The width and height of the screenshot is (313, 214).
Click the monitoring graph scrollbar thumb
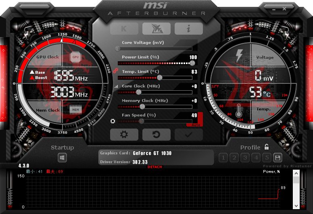click(296, 180)
